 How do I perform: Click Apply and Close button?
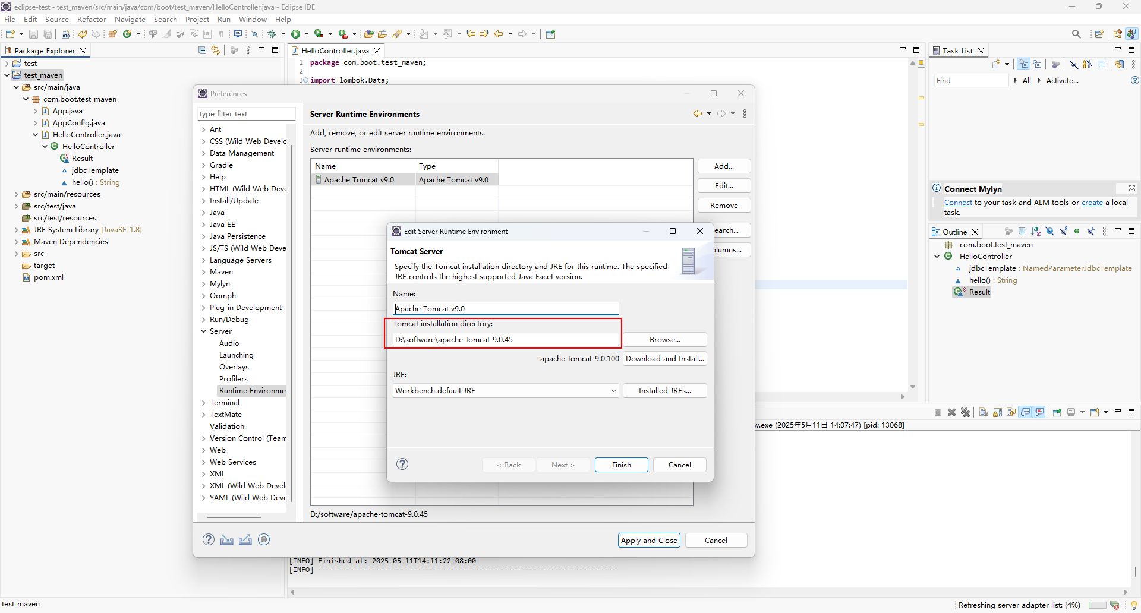649,540
